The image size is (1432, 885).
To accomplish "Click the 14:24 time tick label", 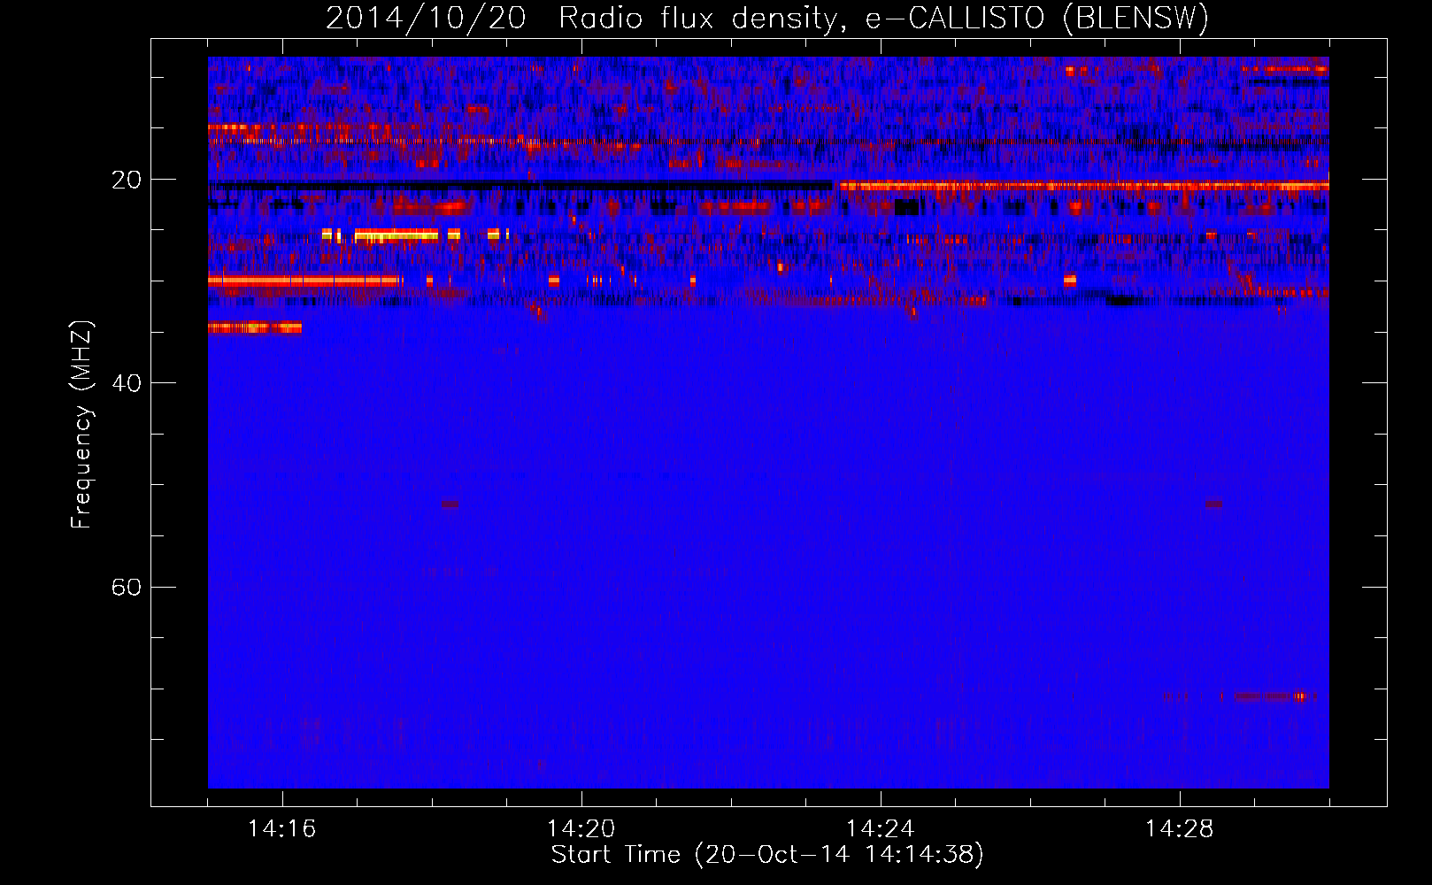I will click(x=881, y=829).
